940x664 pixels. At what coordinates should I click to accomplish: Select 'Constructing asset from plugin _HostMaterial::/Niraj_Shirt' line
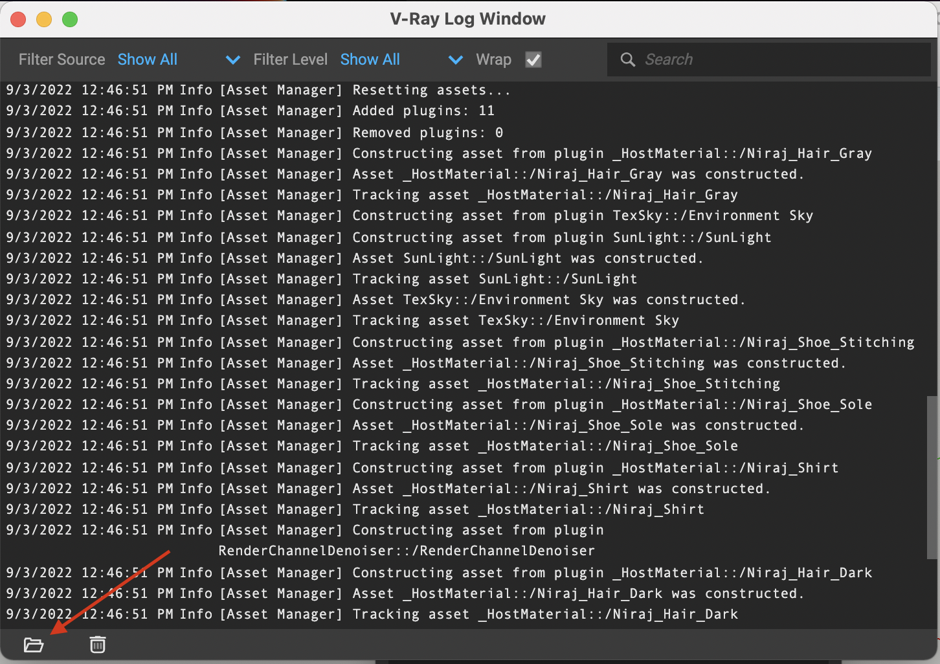pyautogui.click(x=422, y=468)
